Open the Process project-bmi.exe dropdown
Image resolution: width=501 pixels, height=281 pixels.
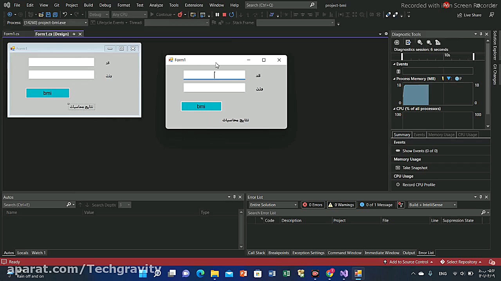(55, 23)
